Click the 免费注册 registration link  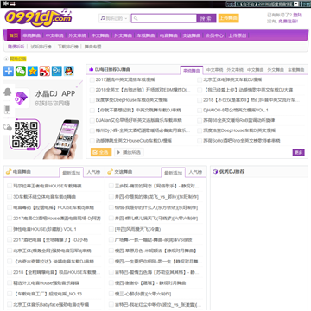[289, 21]
